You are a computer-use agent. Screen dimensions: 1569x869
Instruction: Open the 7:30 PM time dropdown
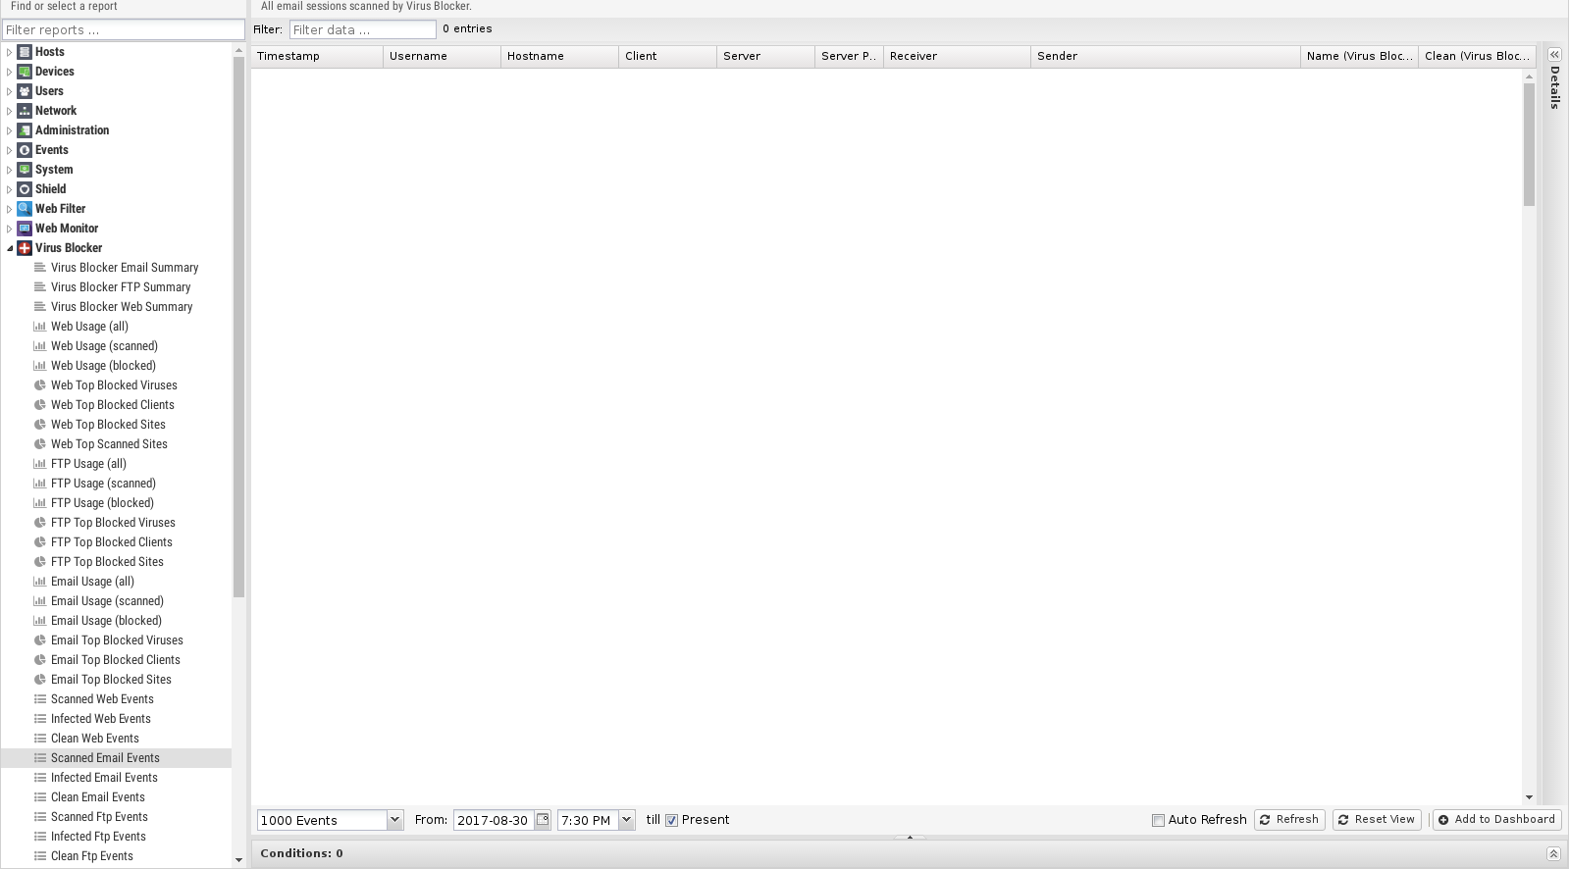click(x=626, y=820)
